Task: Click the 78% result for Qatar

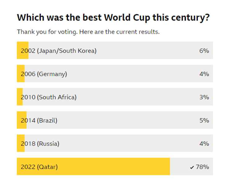Action: (203, 167)
